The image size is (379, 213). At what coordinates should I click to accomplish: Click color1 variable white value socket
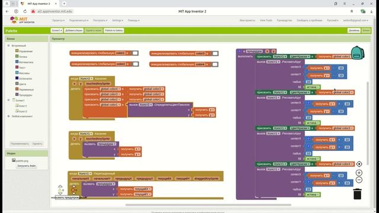135,53
